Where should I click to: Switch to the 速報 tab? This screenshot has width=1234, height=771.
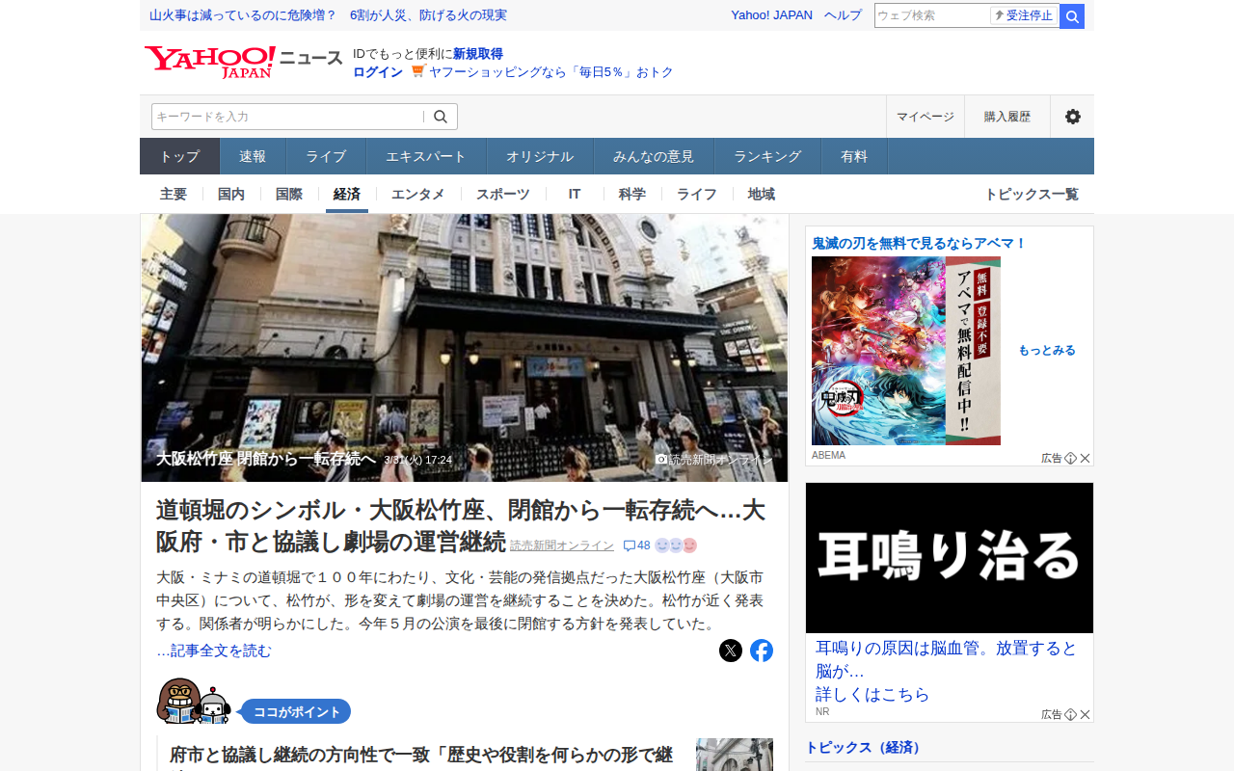click(253, 156)
